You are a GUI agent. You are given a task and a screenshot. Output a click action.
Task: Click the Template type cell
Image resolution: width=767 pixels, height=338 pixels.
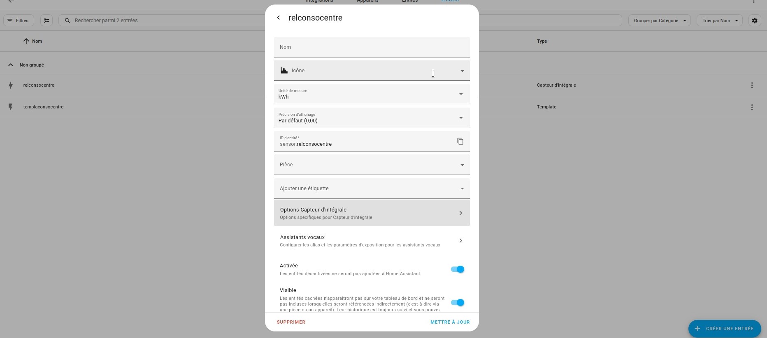tap(546, 107)
